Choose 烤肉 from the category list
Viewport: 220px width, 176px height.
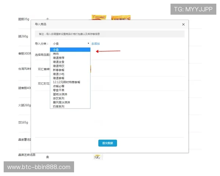pyautogui.click(x=70, y=54)
